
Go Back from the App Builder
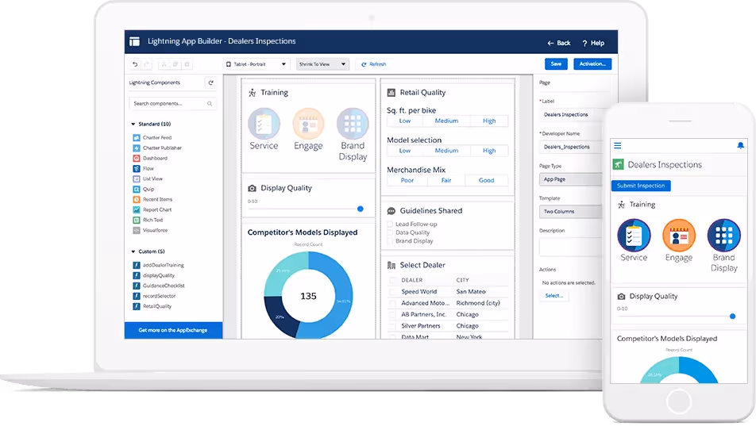(x=559, y=43)
